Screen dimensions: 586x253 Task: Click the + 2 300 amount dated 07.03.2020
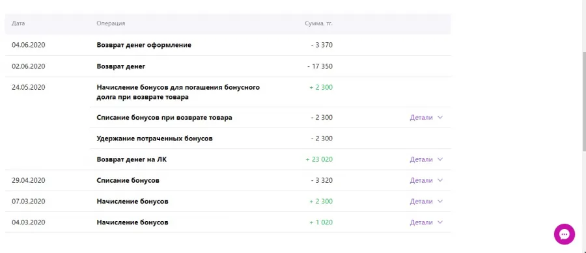click(x=321, y=202)
